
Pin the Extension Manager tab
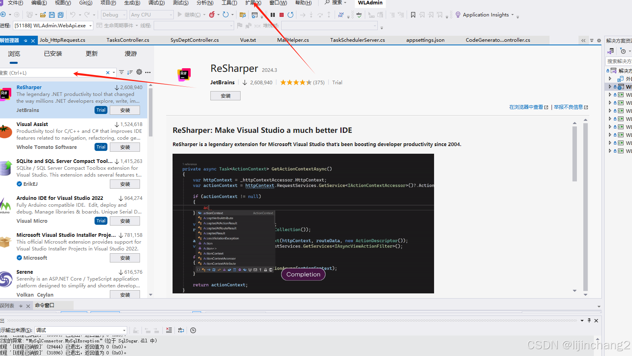[x=26, y=41]
